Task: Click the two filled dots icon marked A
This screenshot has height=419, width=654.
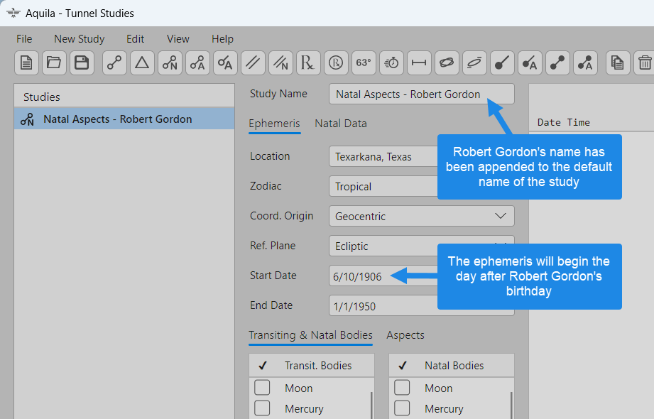Action: click(x=586, y=63)
